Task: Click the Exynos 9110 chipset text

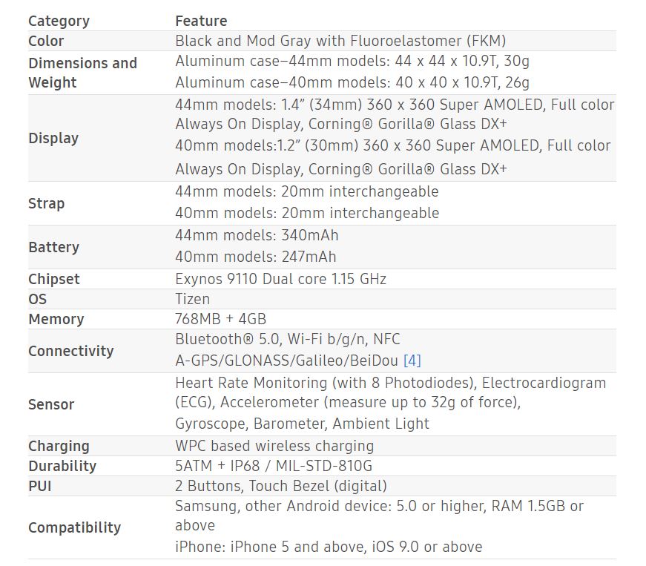Action: 280,280
